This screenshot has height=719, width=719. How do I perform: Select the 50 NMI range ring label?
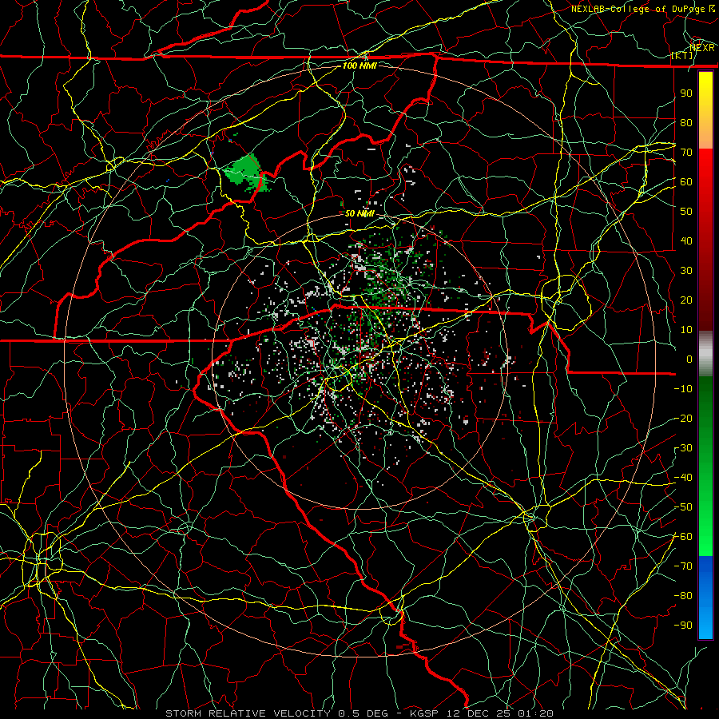(x=359, y=213)
